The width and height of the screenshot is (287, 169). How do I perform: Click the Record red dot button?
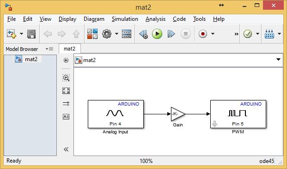pyautogui.click(x=202, y=34)
